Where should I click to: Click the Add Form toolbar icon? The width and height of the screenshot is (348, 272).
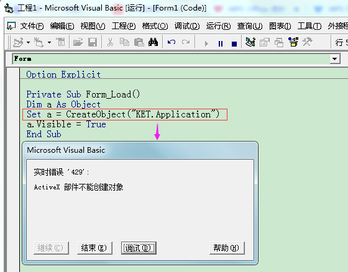point(39,42)
